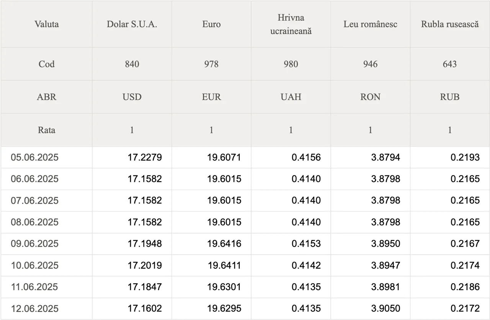Select the EUR abbreviation cell
Viewport: 490px width, 320px height.
[x=211, y=97]
